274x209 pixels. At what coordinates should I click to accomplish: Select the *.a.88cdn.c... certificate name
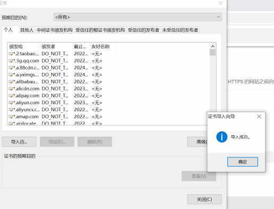(x=26, y=68)
